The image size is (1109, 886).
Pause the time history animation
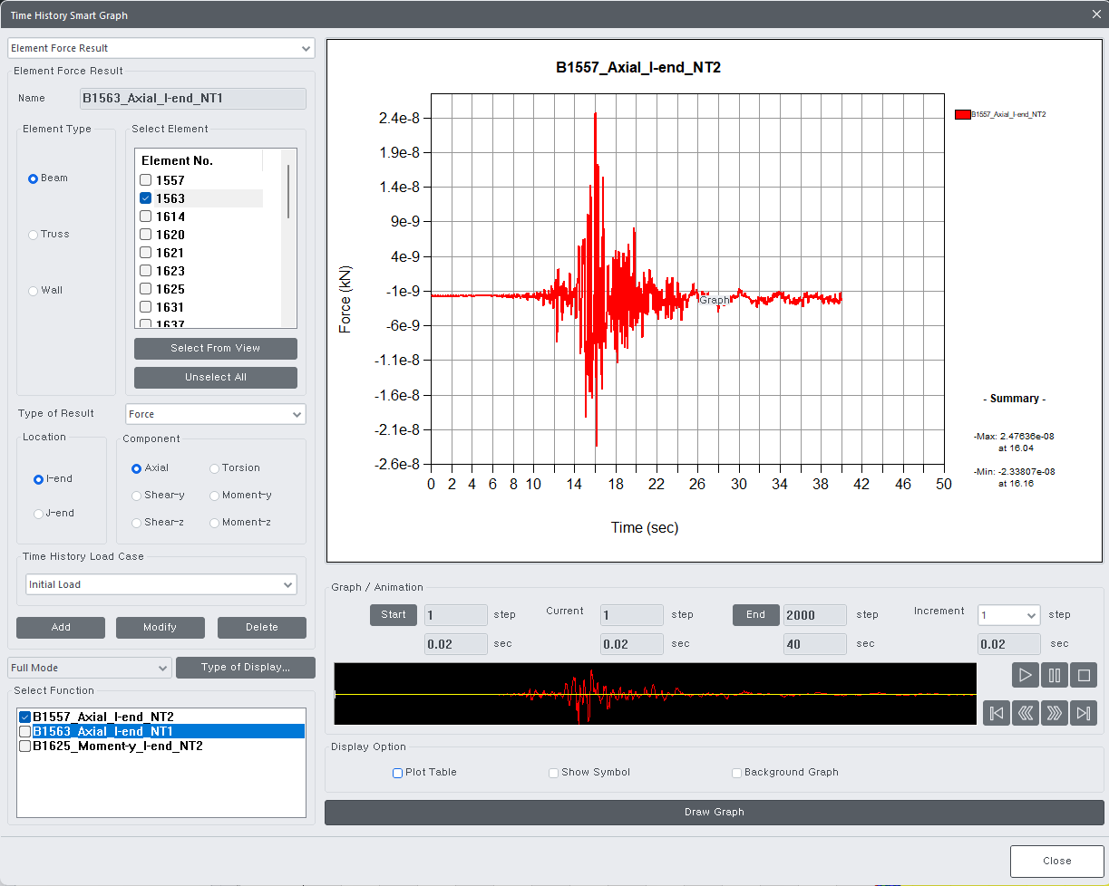click(1054, 675)
